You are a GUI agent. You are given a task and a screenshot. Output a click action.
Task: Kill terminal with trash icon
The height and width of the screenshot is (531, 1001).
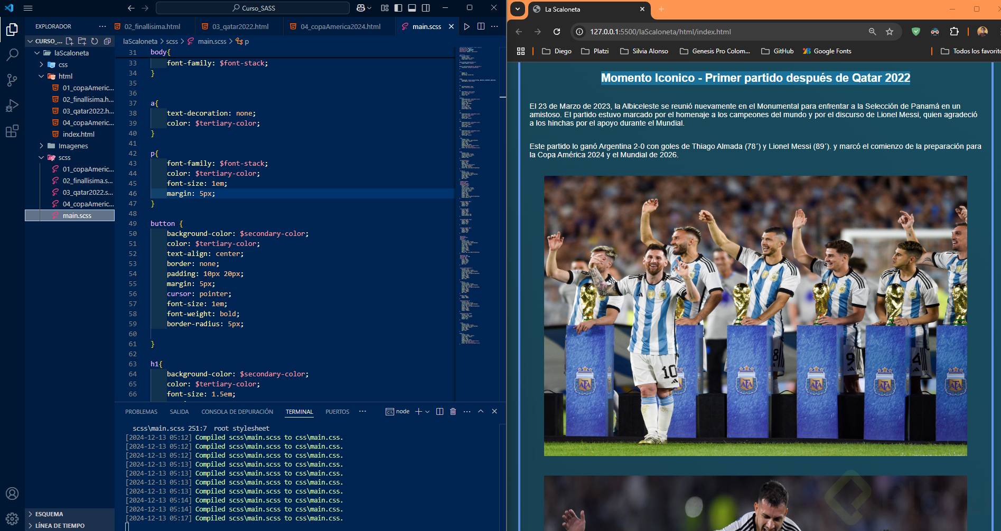453,412
